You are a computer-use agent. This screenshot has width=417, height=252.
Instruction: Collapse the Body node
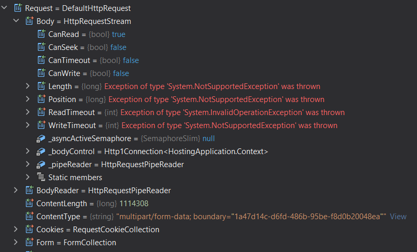(x=16, y=20)
